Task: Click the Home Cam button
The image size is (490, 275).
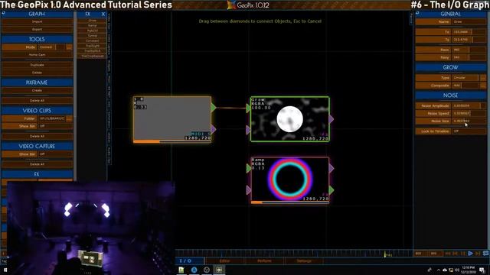Action: tap(37, 55)
